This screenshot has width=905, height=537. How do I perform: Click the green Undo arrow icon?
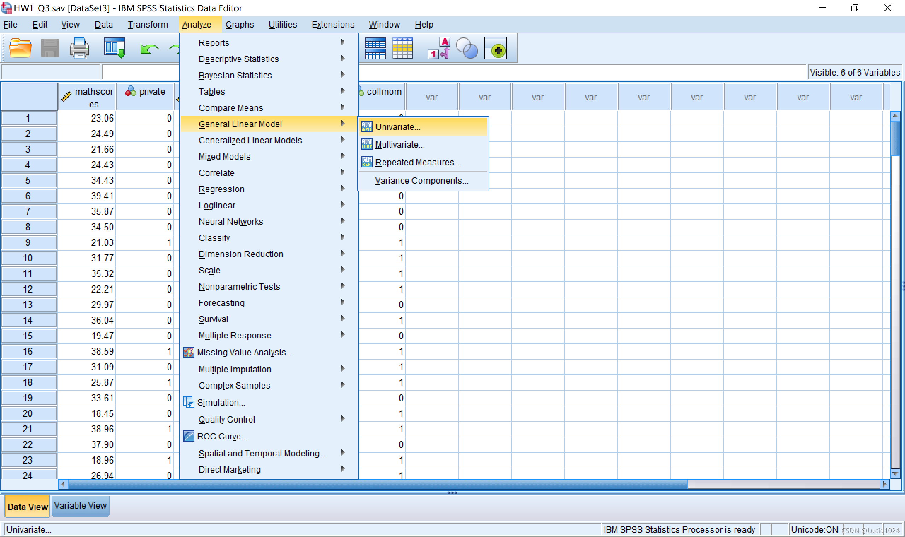click(x=149, y=48)
